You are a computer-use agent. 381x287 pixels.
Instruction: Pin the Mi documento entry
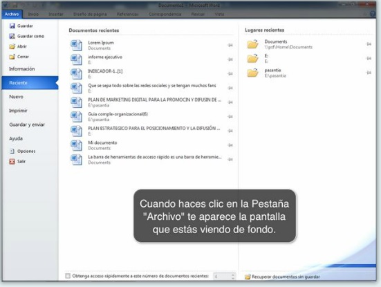point(230,145)
